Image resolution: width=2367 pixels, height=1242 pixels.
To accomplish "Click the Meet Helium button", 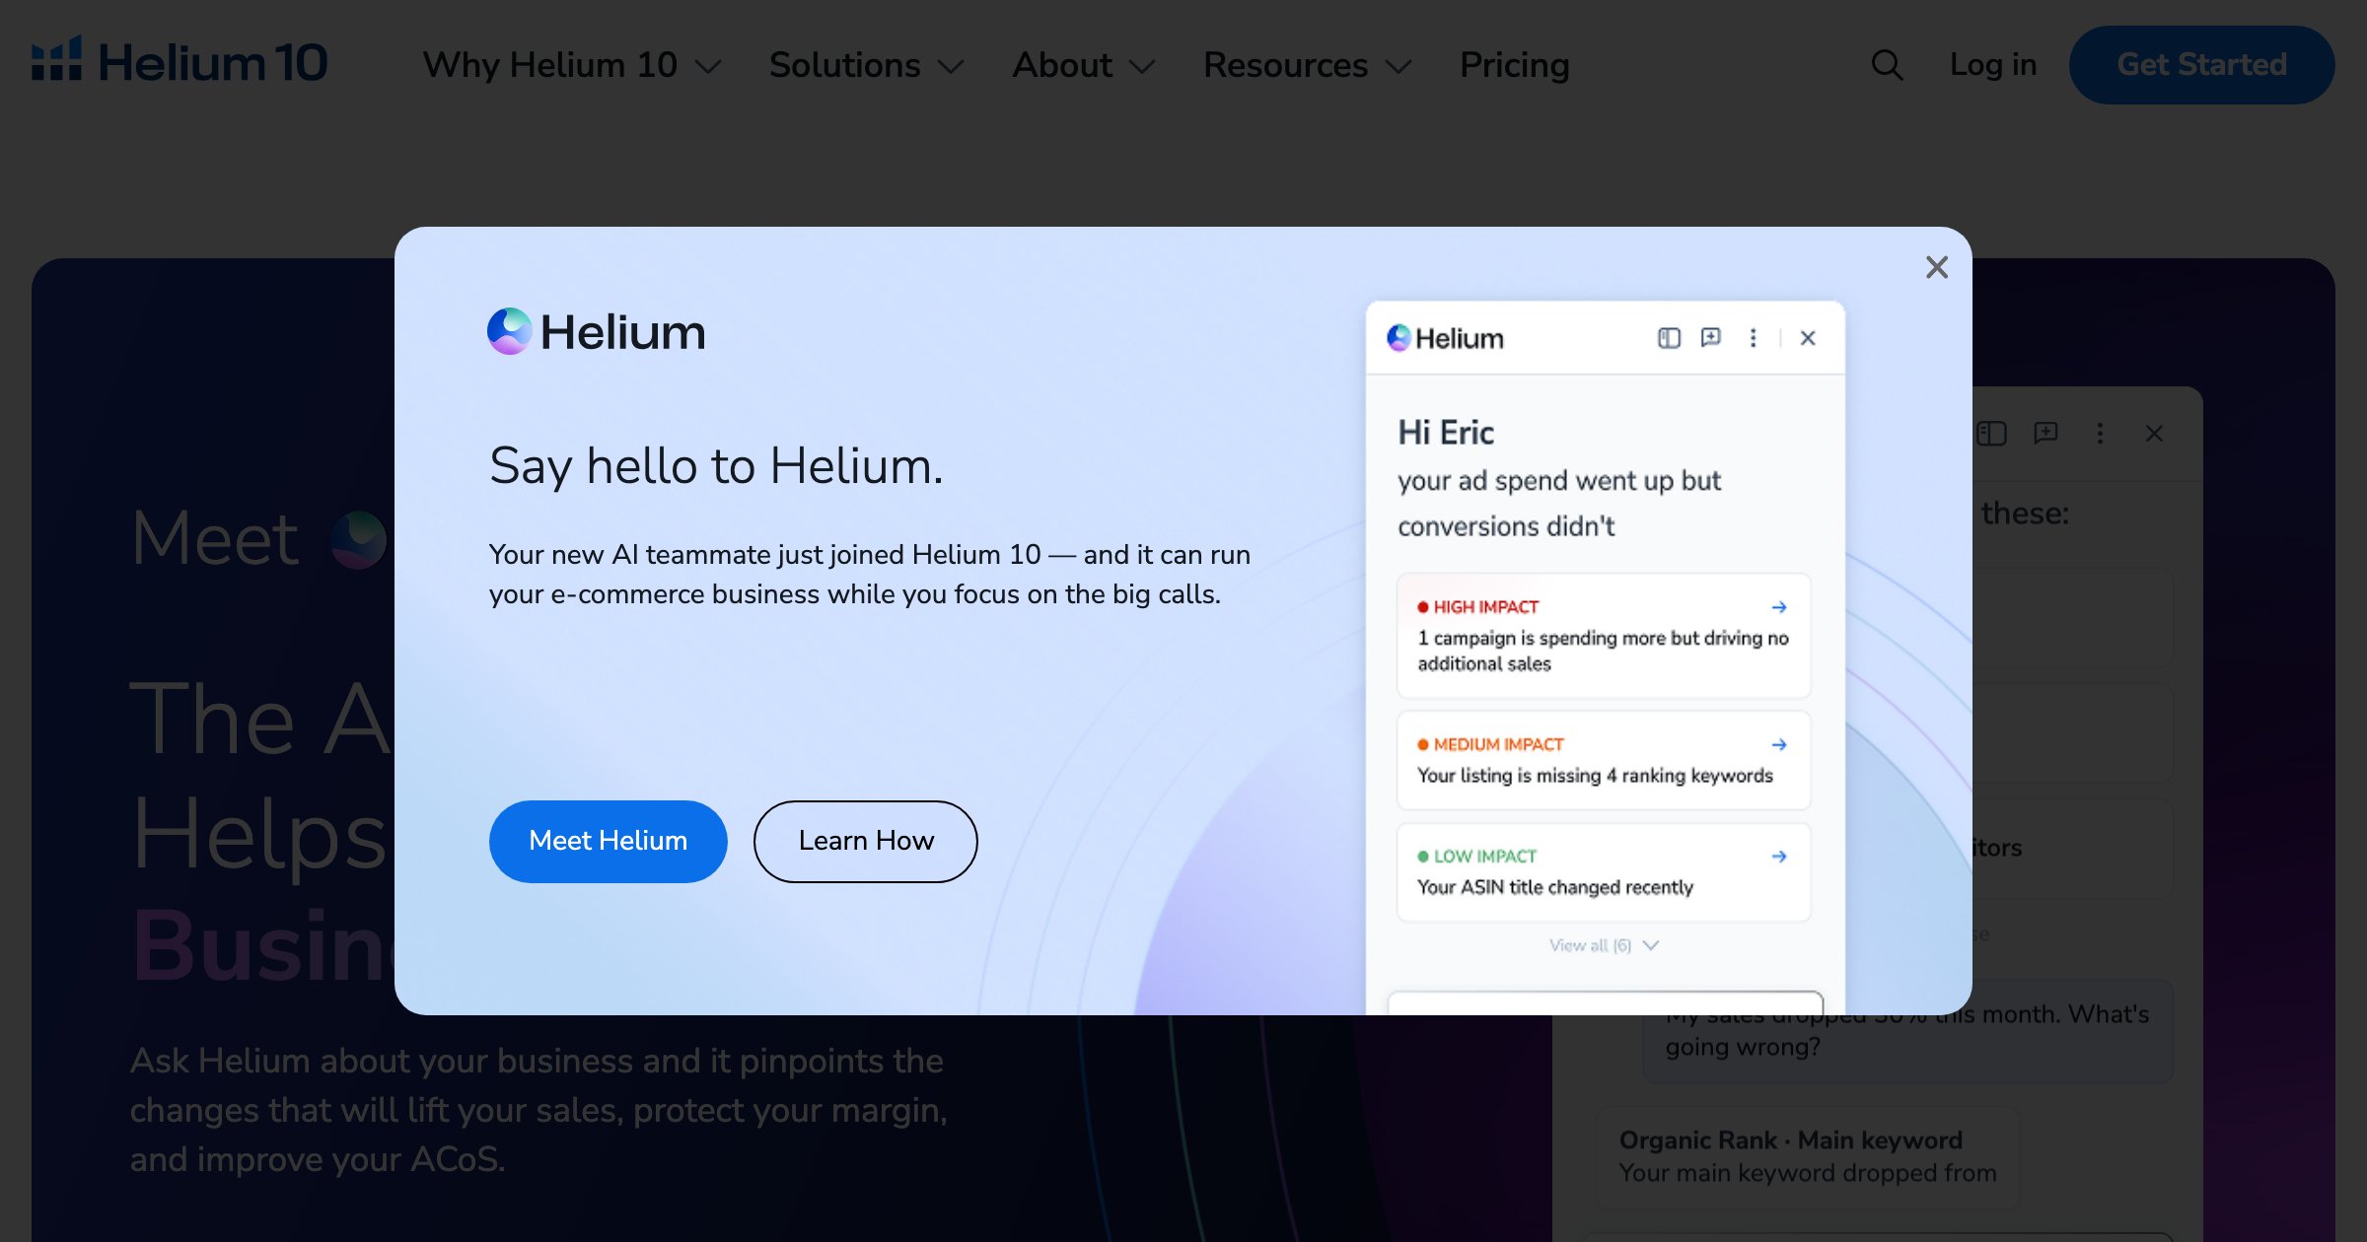I will tap(608, 841).
